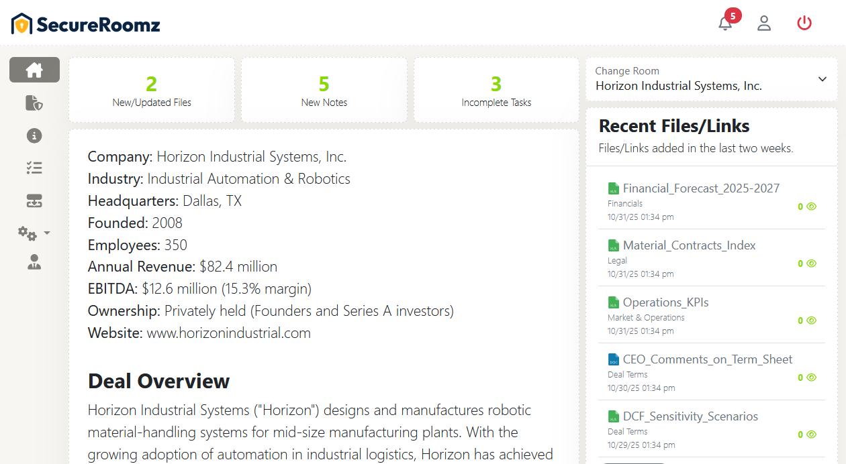
Task: Open the Operations_KPIs file link
Action: [665, 302]
